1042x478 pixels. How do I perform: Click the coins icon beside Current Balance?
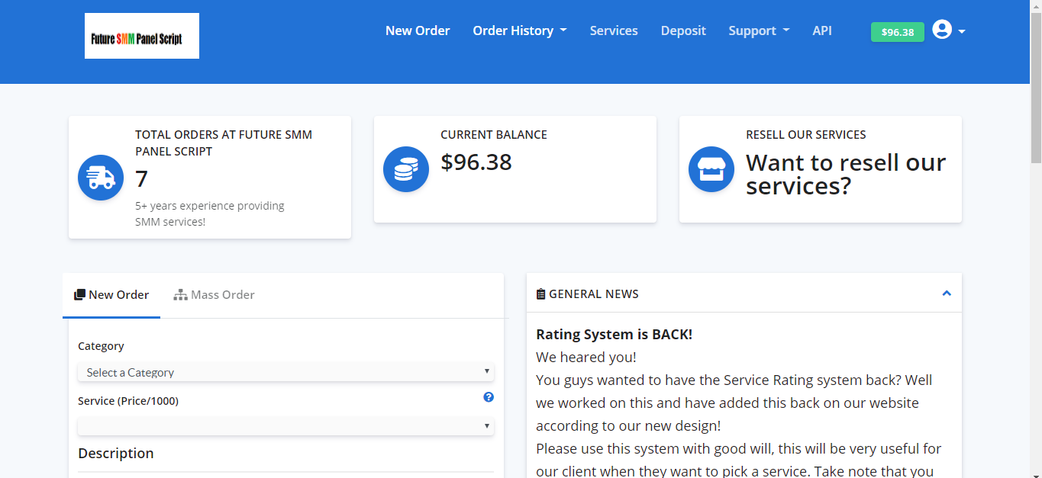point(405,169)
